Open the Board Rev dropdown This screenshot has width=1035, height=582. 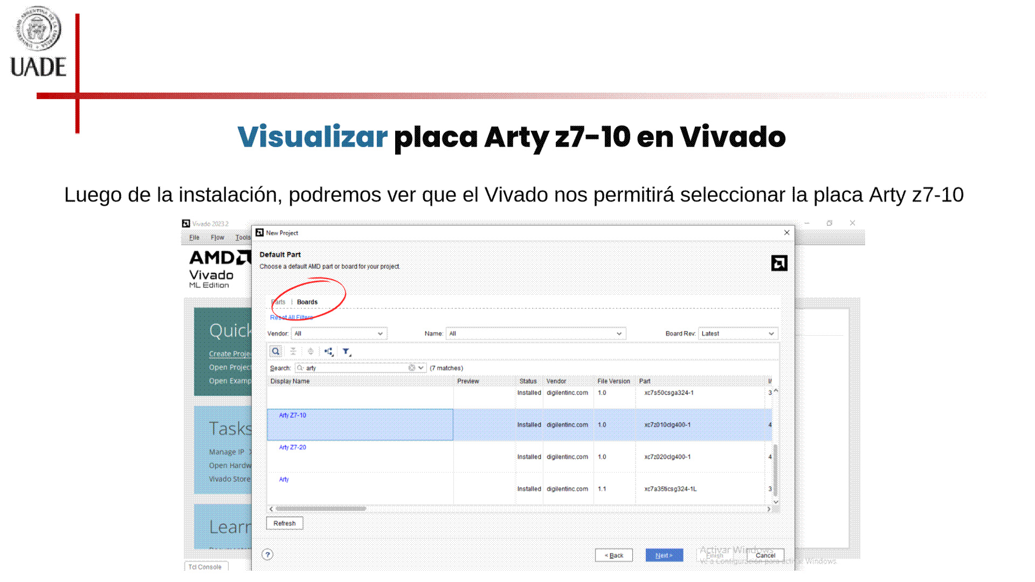click(x=737, y=334)
